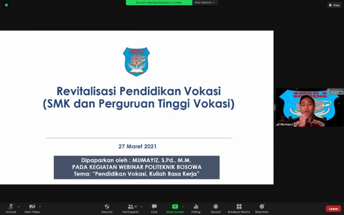Open the Polling icon
The image size is (344, 215).
[196, 206]
